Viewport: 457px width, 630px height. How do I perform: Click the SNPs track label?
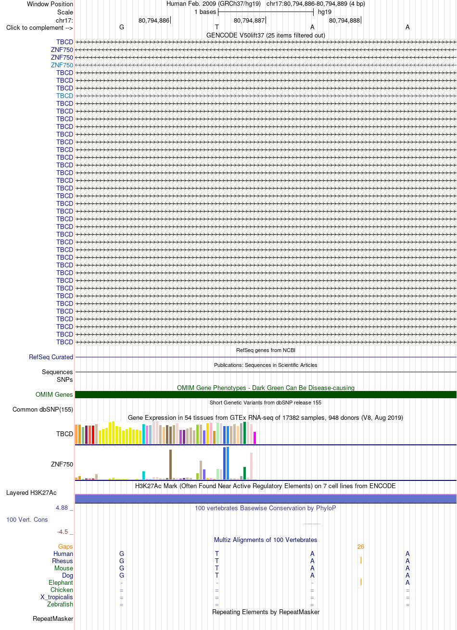pyautogui.click(x=64, y=379)
